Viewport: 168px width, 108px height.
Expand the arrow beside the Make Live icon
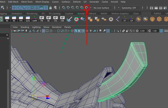[x=90, y=8]
